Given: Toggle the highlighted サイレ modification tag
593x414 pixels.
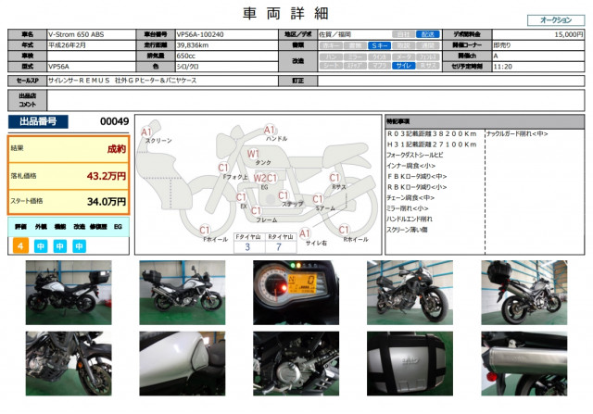Looking at the screenshot, I should click(403, 67).
